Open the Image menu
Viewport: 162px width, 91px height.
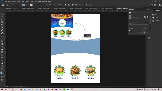pyautogui.click(x=14, y=2)
